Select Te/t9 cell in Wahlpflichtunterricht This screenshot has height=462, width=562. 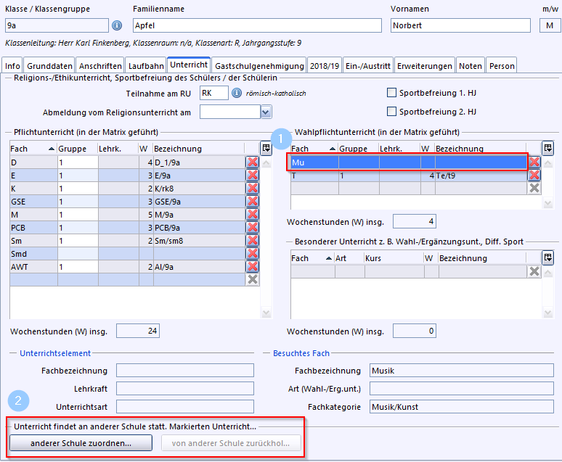point(481,176)
